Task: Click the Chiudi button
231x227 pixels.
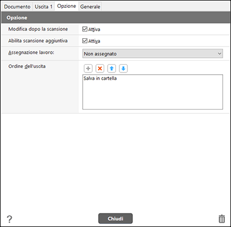Action: point(115,219)
